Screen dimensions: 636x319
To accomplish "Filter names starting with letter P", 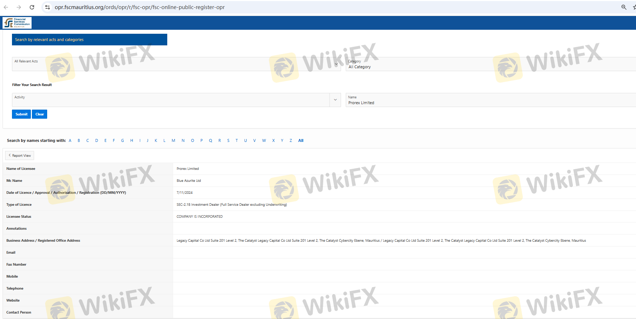I will (201, 141).
